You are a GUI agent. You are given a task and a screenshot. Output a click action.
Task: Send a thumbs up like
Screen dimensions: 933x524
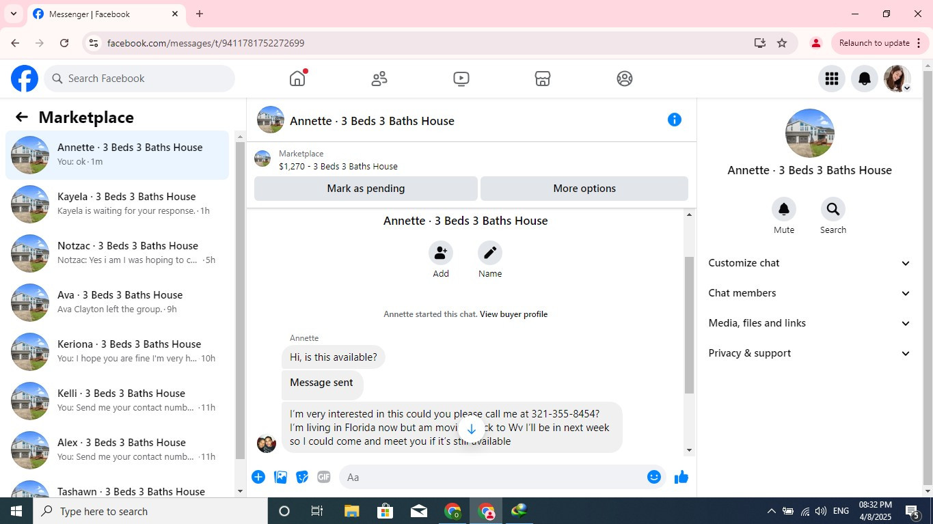pos(681,477)
